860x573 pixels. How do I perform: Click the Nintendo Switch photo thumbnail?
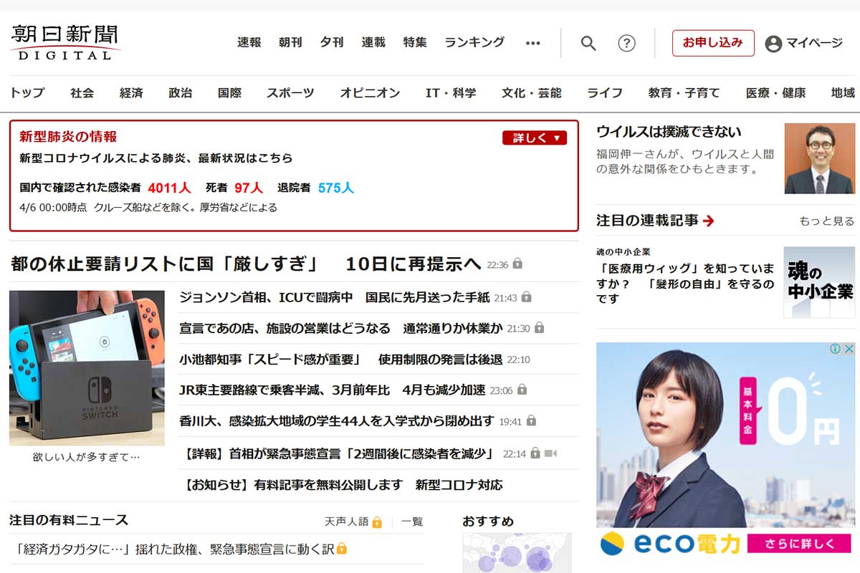[87, 368]
